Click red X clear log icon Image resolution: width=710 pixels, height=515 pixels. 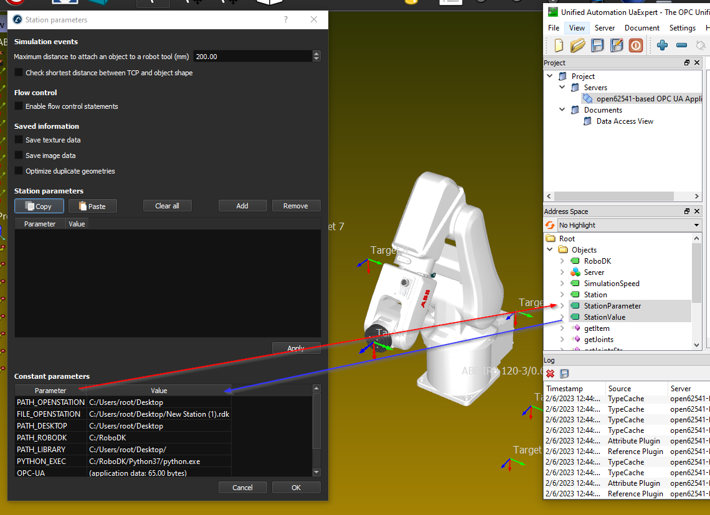(x=550, y=373)
